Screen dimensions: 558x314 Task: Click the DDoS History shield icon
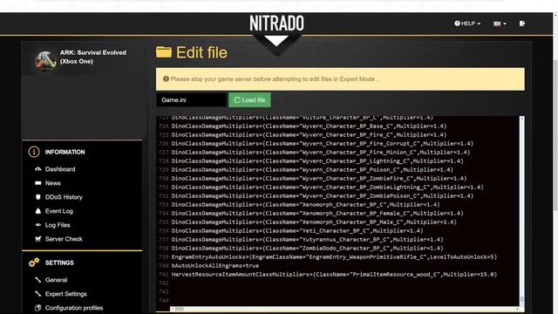click(38, 197)
